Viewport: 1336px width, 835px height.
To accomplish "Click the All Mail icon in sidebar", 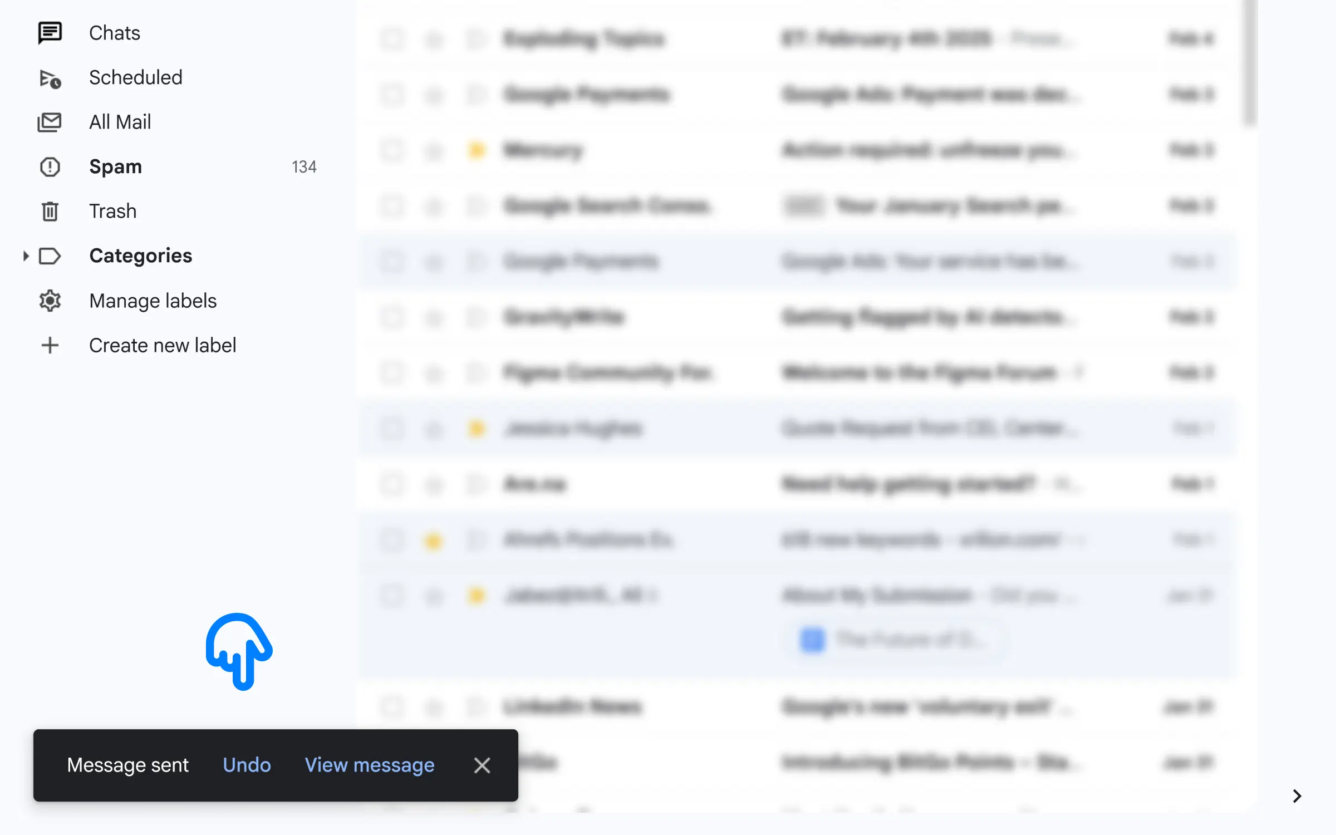I will click(x=50, y=121).
